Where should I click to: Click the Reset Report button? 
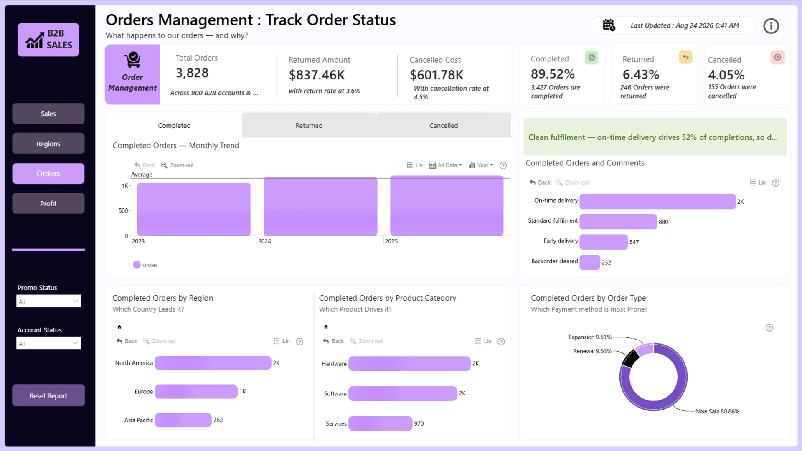tap(48, 395)
